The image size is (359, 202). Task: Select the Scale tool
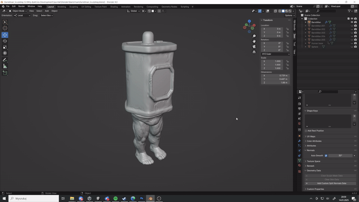(5, 47)
